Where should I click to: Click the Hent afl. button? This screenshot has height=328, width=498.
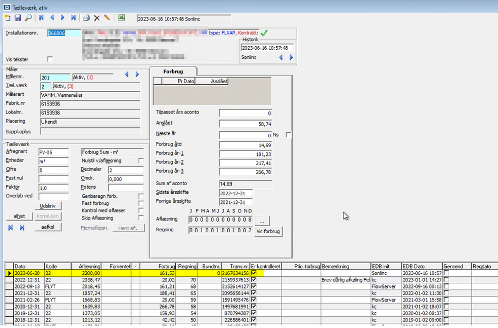[128, 228]
